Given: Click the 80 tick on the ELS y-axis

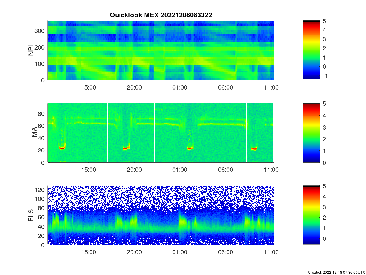Looking at the screenshot, I should pyautogui.click(x=41, y=208).
